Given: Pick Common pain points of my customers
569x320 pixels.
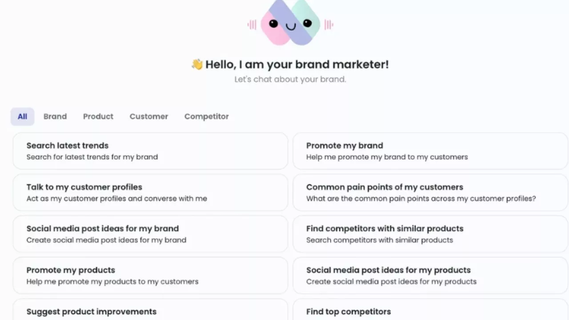Looking at the screenshot, I should pyautogui.click(x=430, y=192).
